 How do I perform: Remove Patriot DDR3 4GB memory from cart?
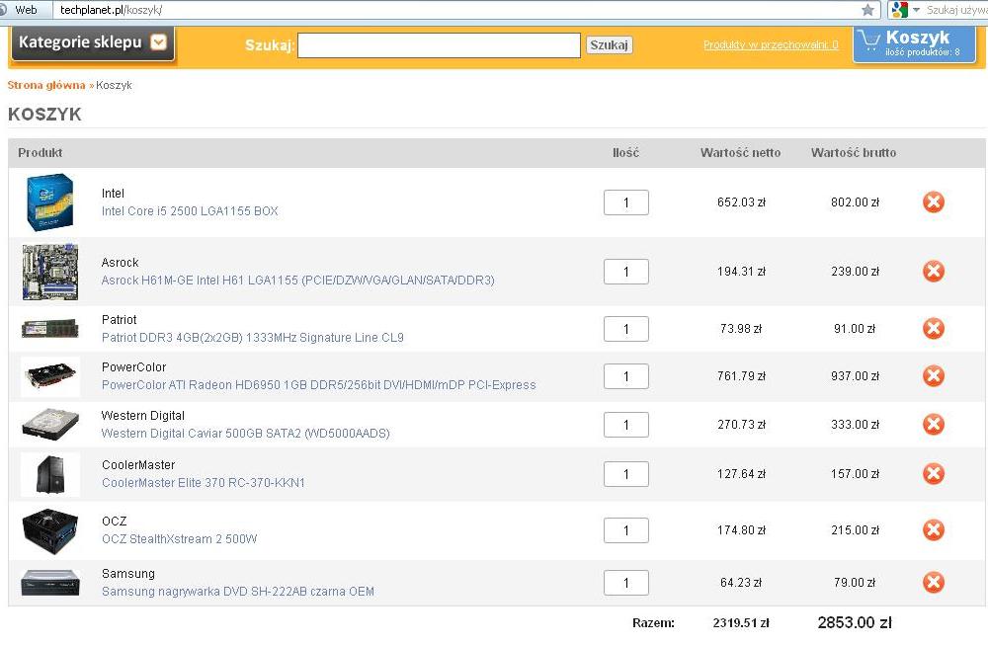(x=934, y=328)
